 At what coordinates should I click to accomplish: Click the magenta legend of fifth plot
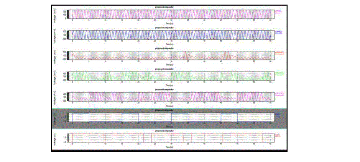[279, 94]
